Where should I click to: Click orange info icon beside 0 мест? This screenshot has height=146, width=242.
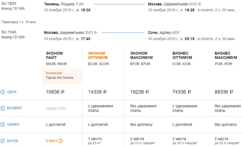tap(60, 141)
